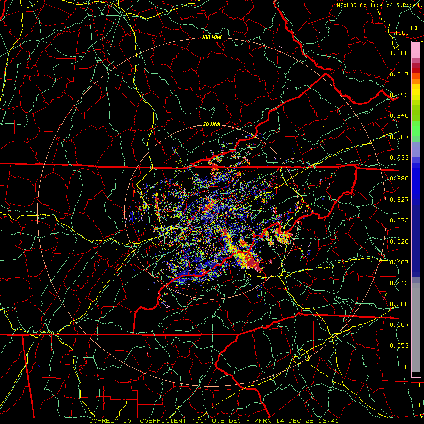Click the 50 NMI range ring label

point(212,125)
